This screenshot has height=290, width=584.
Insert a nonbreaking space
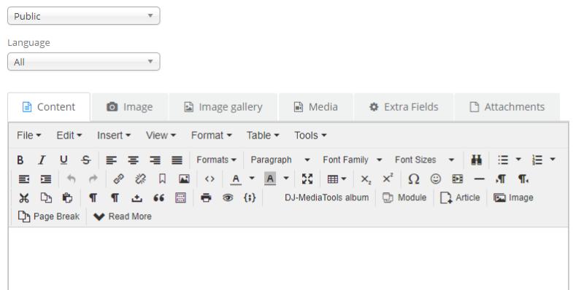[x=137, y=197]
